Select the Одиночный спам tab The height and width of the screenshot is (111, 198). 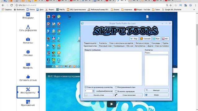pos(90,46)
